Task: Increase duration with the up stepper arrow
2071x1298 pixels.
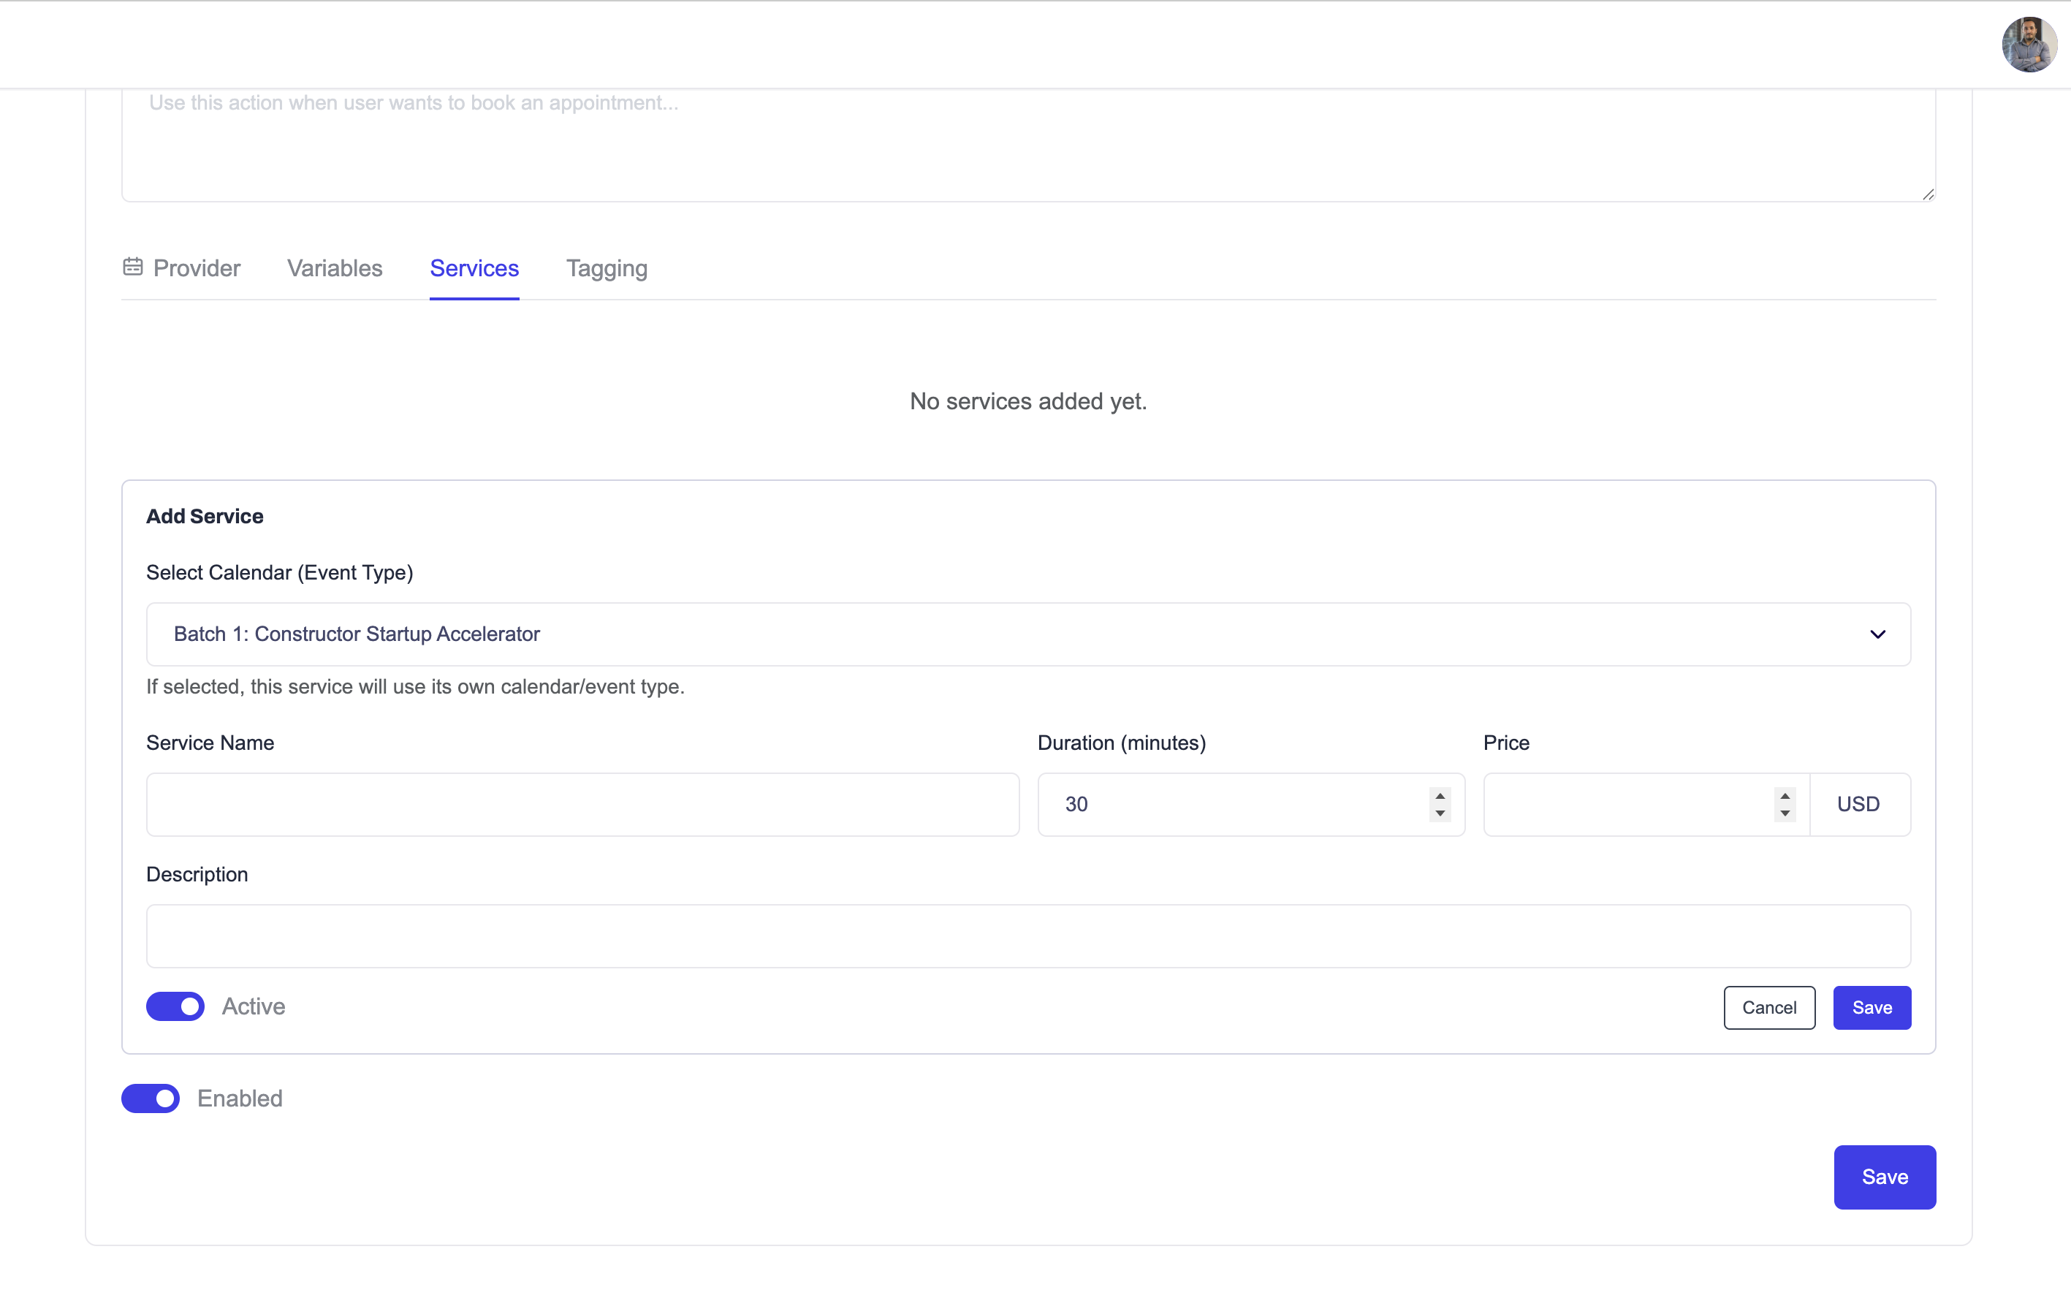Action: (x=1440, y=796)
